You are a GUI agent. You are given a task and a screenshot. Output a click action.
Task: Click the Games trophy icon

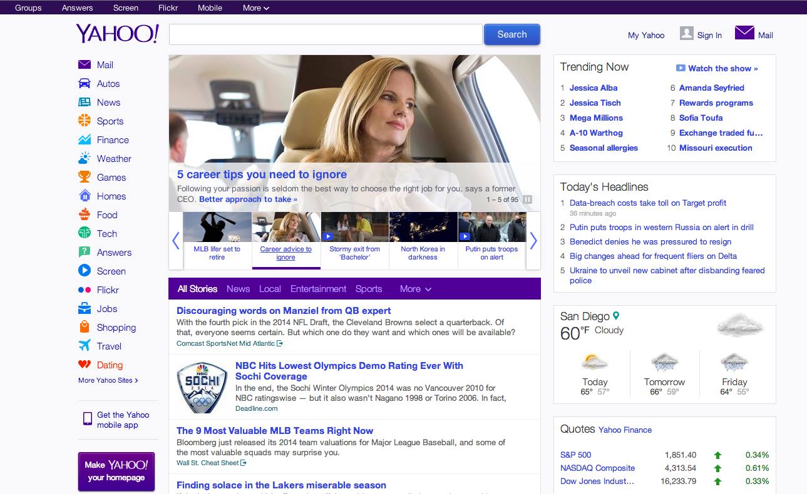point(85,177)
